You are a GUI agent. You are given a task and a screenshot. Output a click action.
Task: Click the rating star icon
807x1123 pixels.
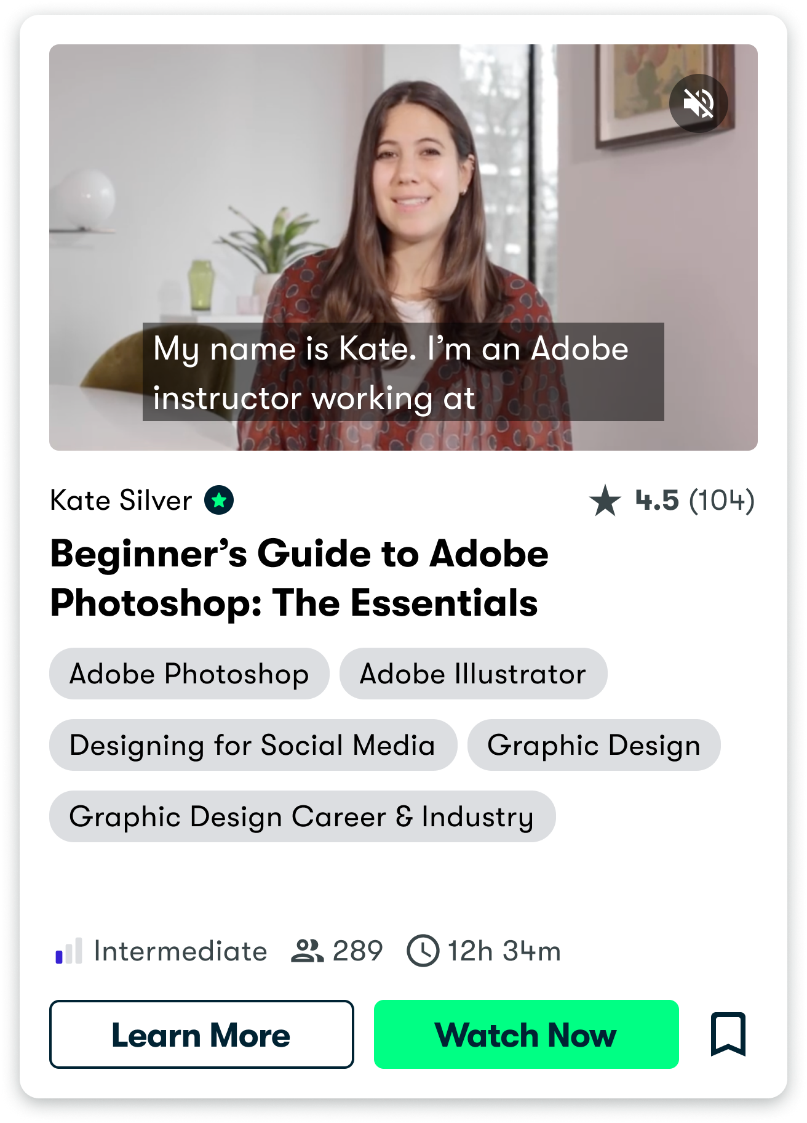pos(605,500)
